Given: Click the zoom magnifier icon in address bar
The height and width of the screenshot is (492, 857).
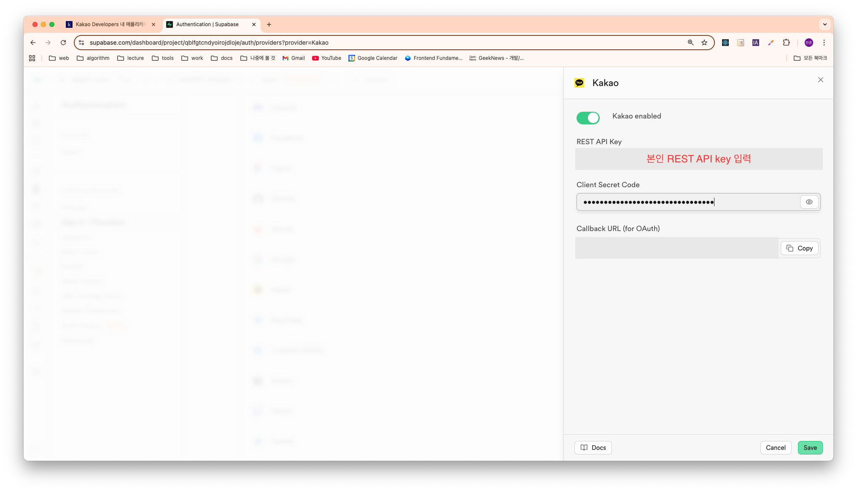Looking at the screenshot, I should click(x=690, y=43).
